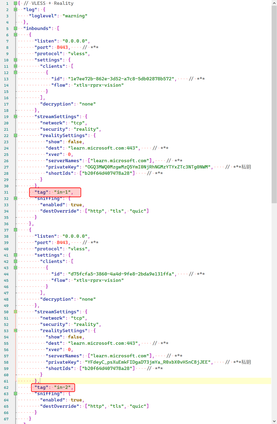Screen dimensions: 277x424
Task: Click the port value 8443 on line 39
Action: pyautogui.click(x=62, y=242)
